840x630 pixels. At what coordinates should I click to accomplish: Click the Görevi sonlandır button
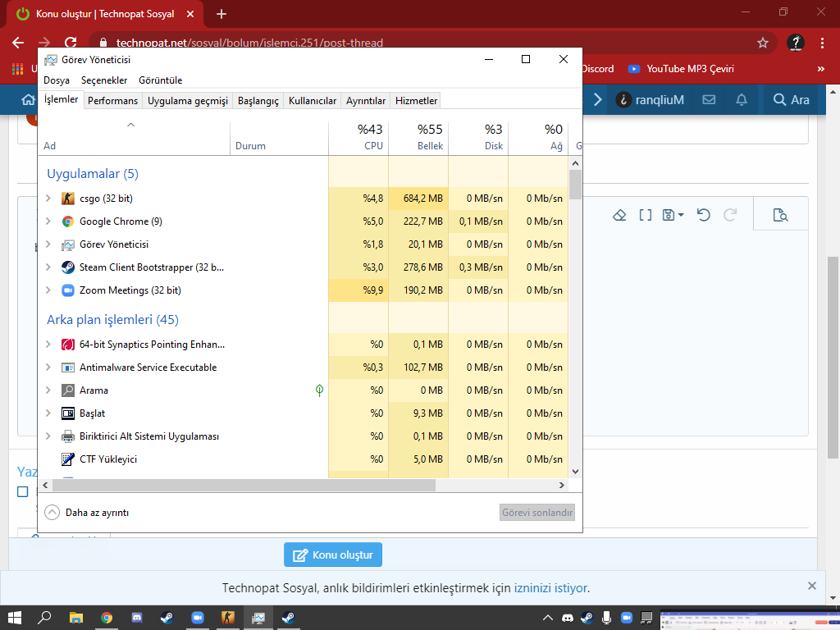[x=537, y=513]
